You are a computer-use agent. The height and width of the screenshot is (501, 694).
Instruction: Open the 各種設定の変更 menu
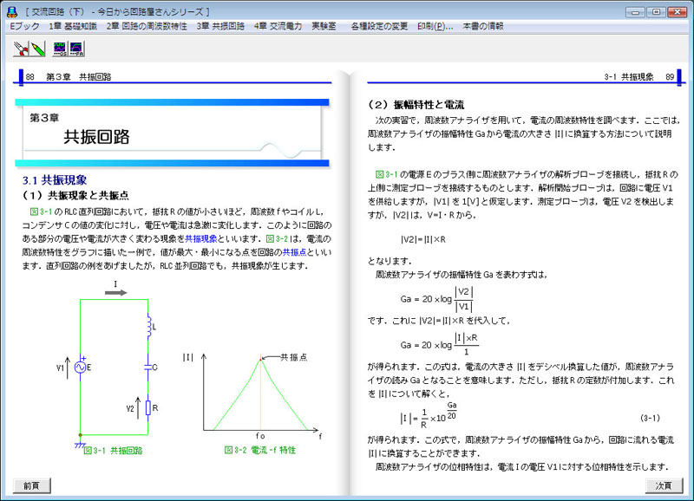point(379,27)
